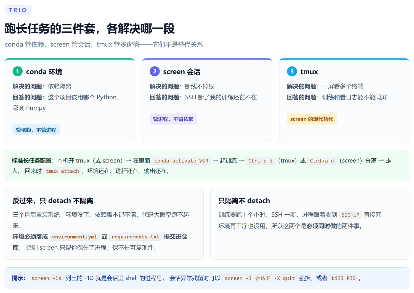
Task: Select the '管依赖，不管进程' tag
Action: [x=36, y=130]
